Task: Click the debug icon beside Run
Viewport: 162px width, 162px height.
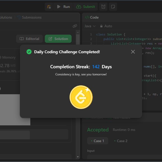Action: coord(49,7)
